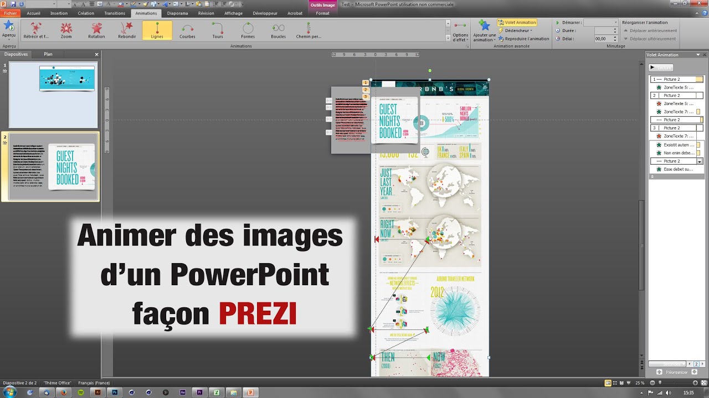Screen dimensions: 709x398
Task: Move animation up with Réorganiser up arrow
Action: (659, 372)
